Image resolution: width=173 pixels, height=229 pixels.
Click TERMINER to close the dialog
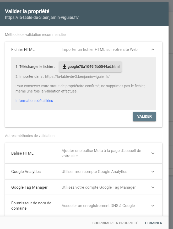click(x=153, y=223)
